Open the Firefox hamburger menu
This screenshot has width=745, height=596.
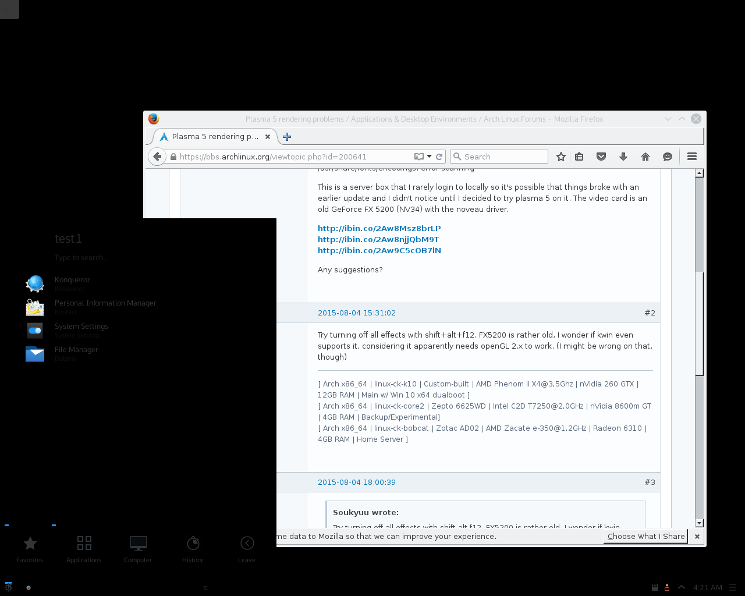(x=692, y=157)
